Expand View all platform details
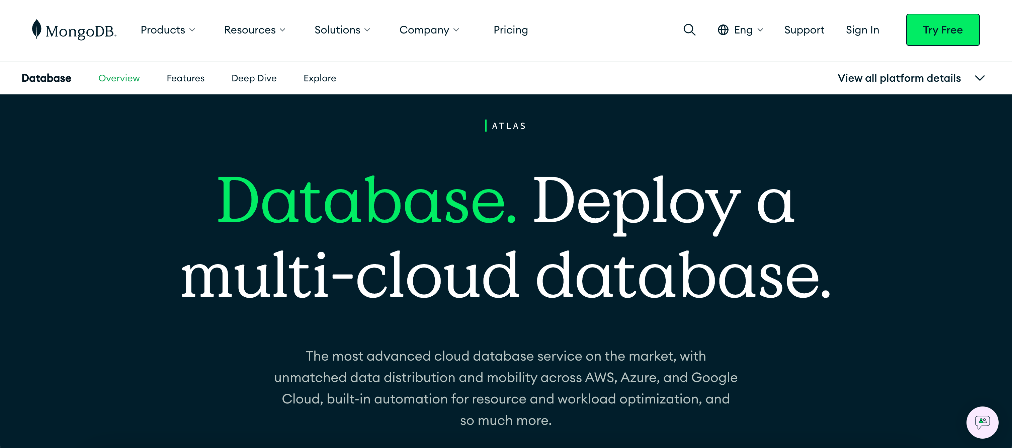The height and width of the screenshot is (448, 1012). coord(911,78)
